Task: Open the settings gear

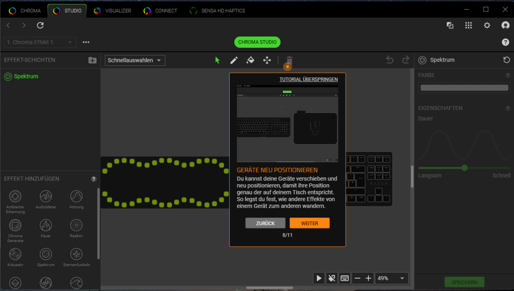Action: [x=487, y=26]
